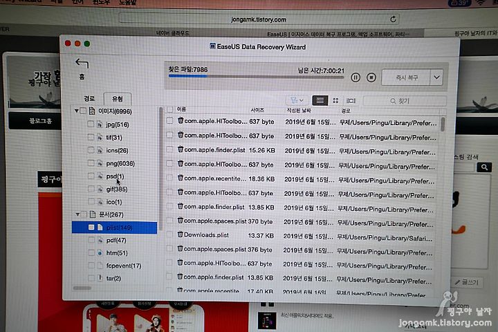
Task: Sort by the 사이즈 size column
Action: coord(257,110)
